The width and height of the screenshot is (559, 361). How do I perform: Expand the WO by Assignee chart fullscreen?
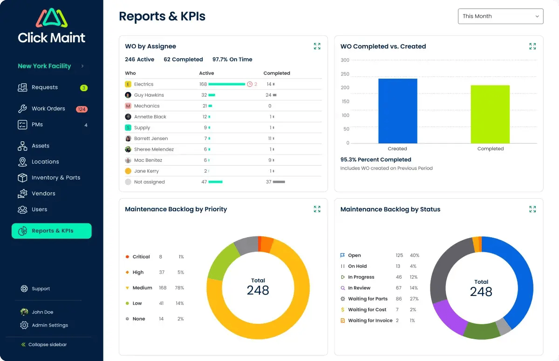pos(317,46)
